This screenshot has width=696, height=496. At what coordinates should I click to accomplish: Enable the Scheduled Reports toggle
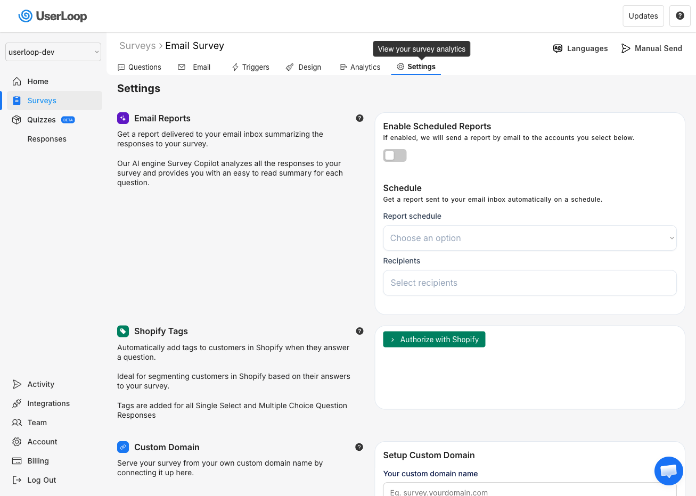(x=395, y=155)
